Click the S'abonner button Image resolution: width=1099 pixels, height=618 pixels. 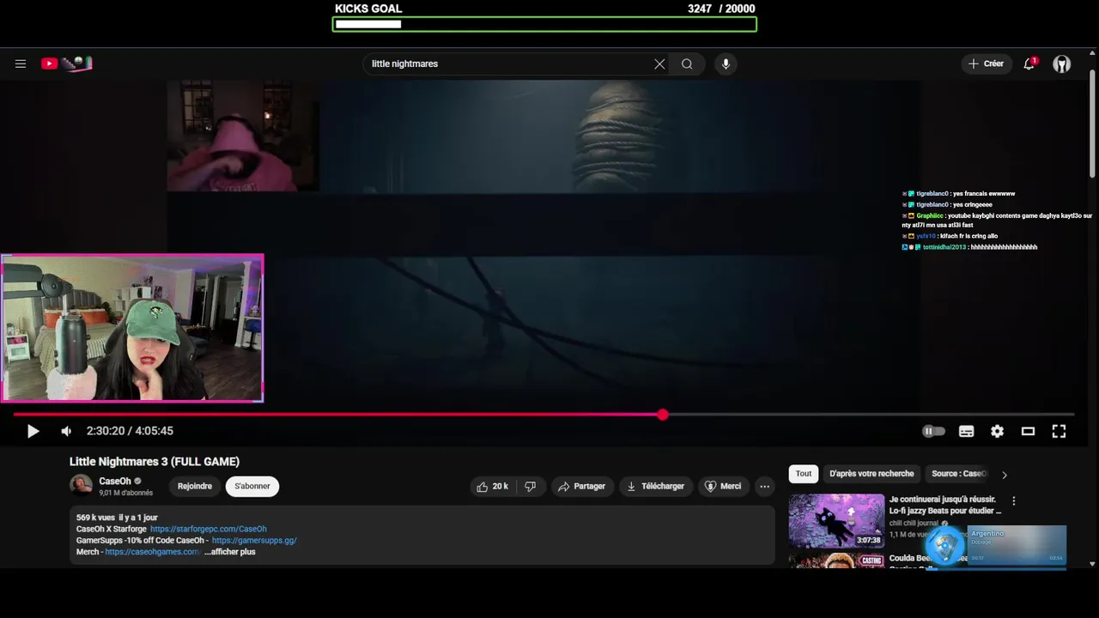(x=252, y=486)
